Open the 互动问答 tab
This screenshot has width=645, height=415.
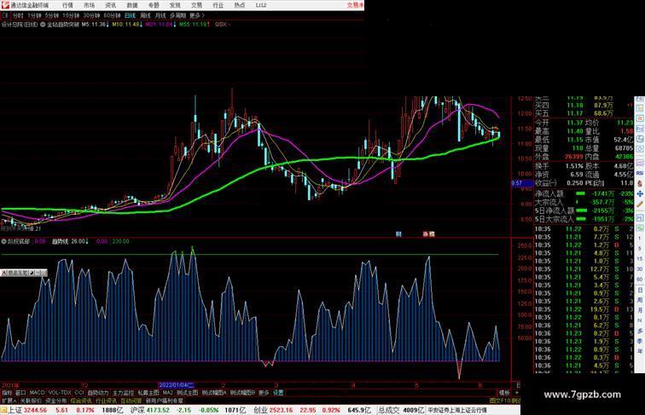tap(131, 401)
